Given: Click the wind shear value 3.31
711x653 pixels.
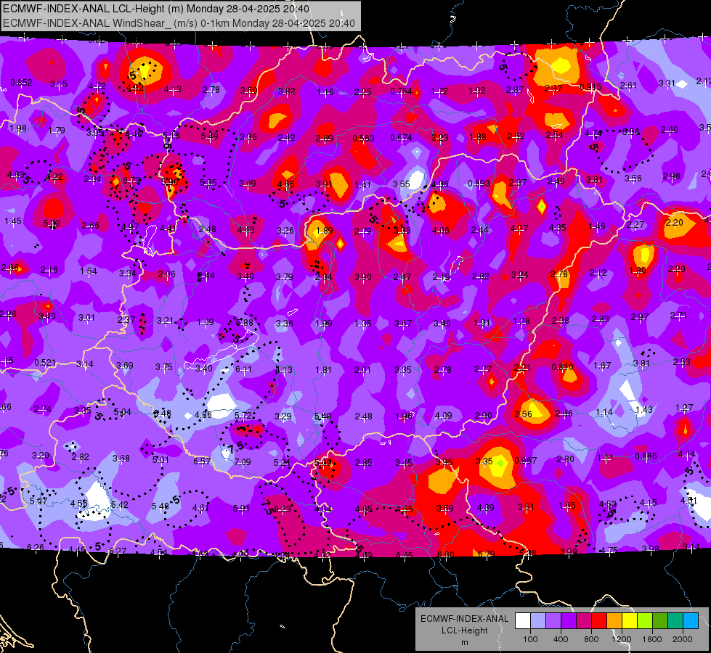Looking at the screenshot, I should coord(667,83).
